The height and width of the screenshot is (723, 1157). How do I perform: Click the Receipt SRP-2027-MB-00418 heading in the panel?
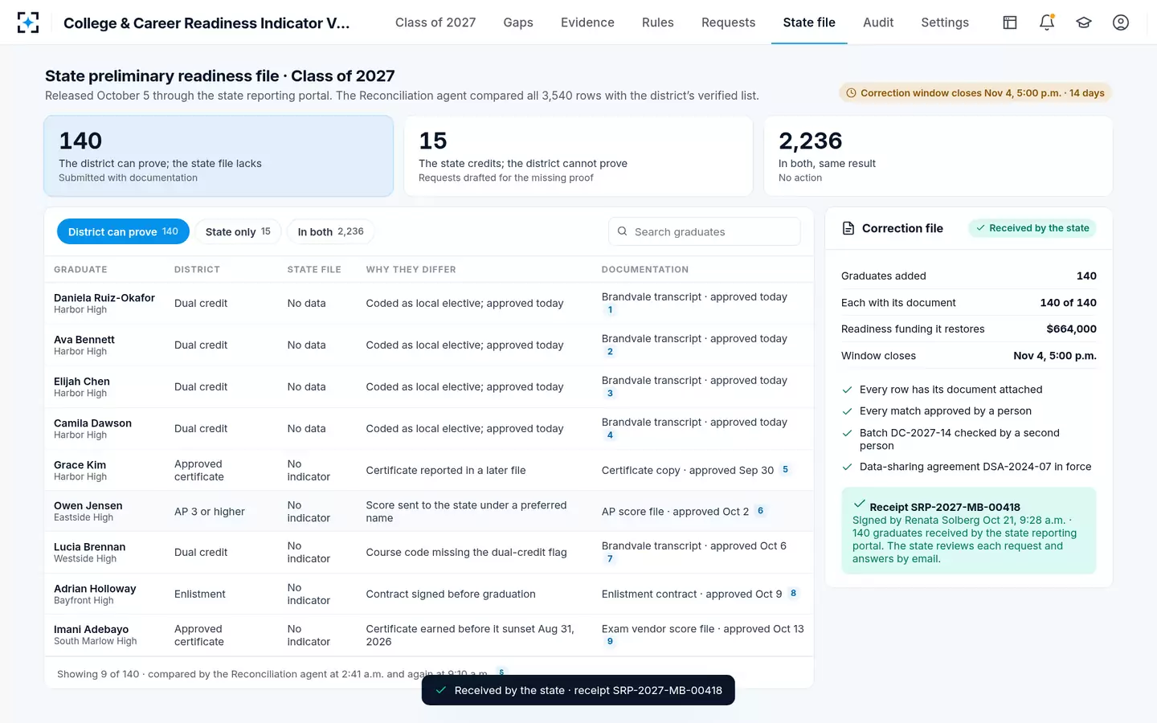(945, 507)
